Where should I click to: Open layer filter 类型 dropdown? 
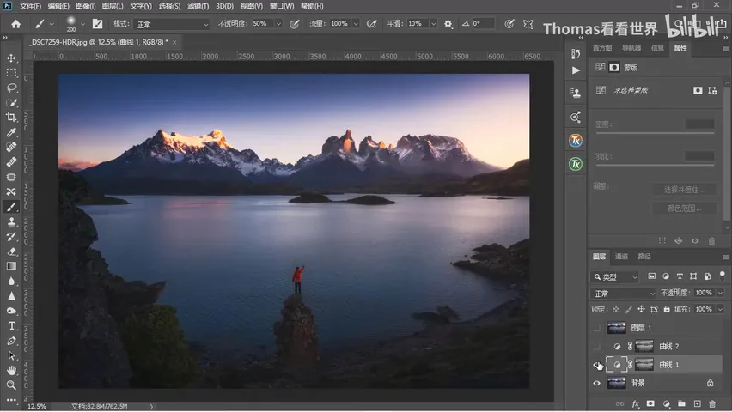[615, 277]
